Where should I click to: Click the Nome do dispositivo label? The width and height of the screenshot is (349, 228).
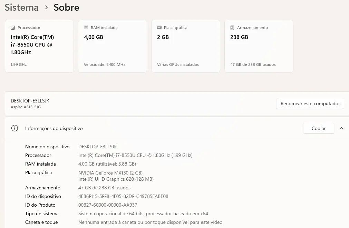coord(47,147)
